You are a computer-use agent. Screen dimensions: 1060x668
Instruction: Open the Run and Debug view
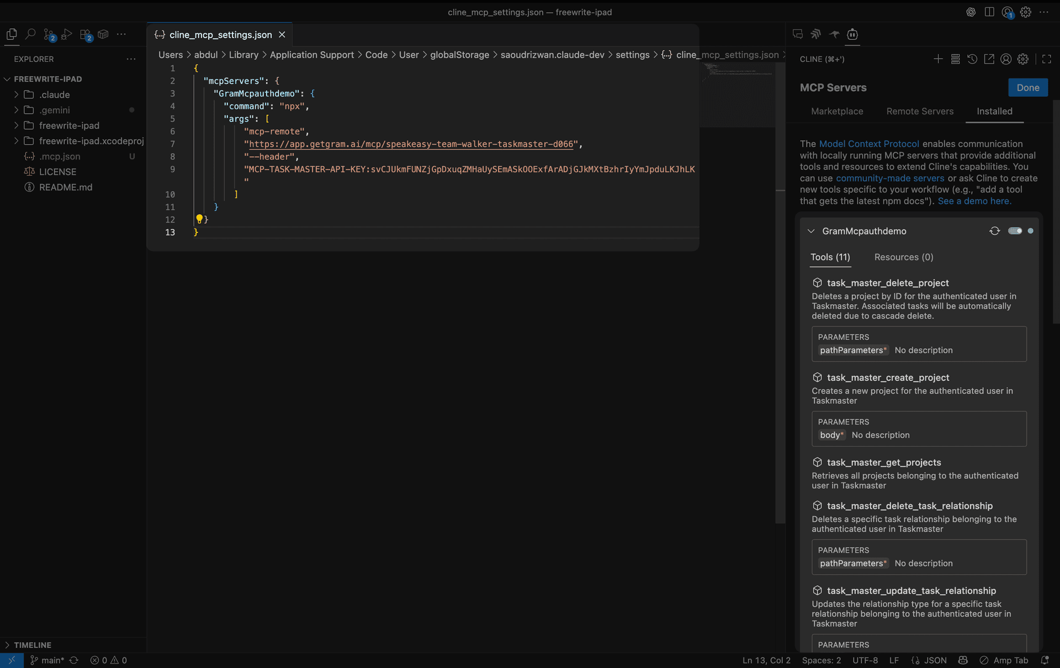coord(66,34)
